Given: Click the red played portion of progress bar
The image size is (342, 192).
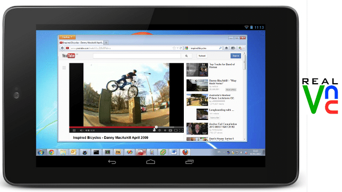Looking at the screenshot, I should tap(112, 127).
